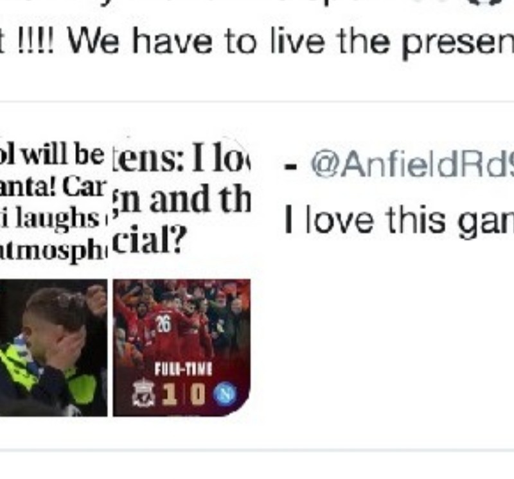This screenshot has height=479, width=514.
Task: Click the Liverpool crest in score graphic
Action: [143, 393]
